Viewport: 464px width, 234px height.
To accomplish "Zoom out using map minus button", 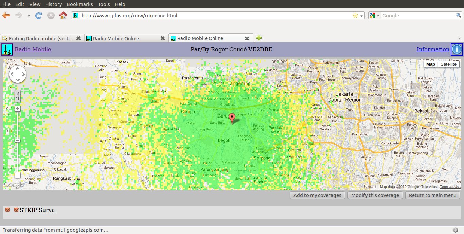I will click(18, 175).
